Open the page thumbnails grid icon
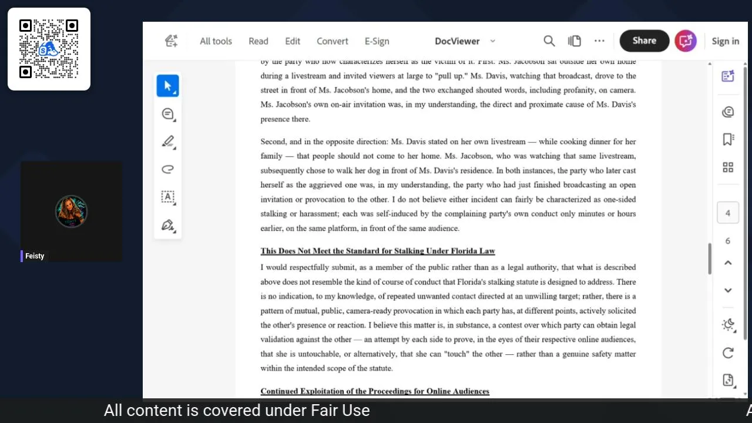Screen dimensions: 752x423 728,167
